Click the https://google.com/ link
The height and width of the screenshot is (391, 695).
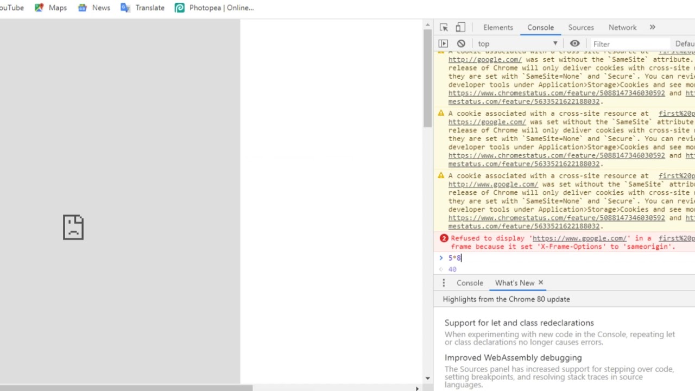[487, 122]
